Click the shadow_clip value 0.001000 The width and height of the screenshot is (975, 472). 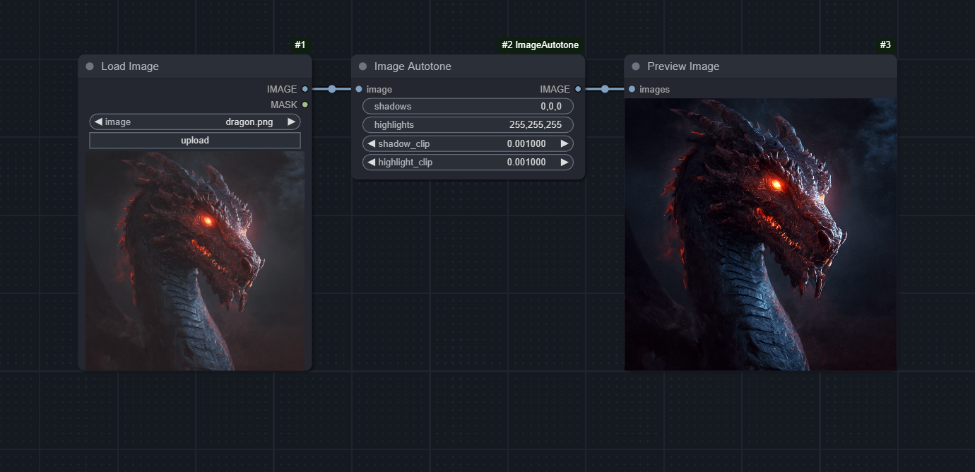click(x=526, y=143)
